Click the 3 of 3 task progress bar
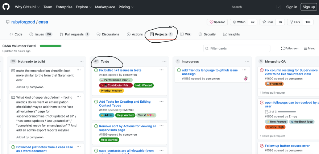The width and height of the screenshot is (319, 154). [x=287, y=112]
